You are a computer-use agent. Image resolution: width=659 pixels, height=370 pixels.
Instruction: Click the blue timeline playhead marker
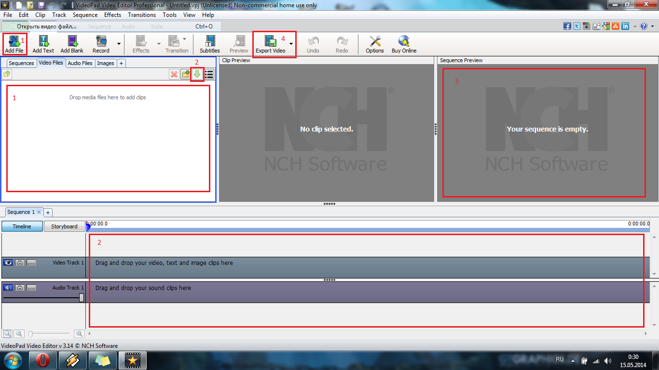click(88, 227)
